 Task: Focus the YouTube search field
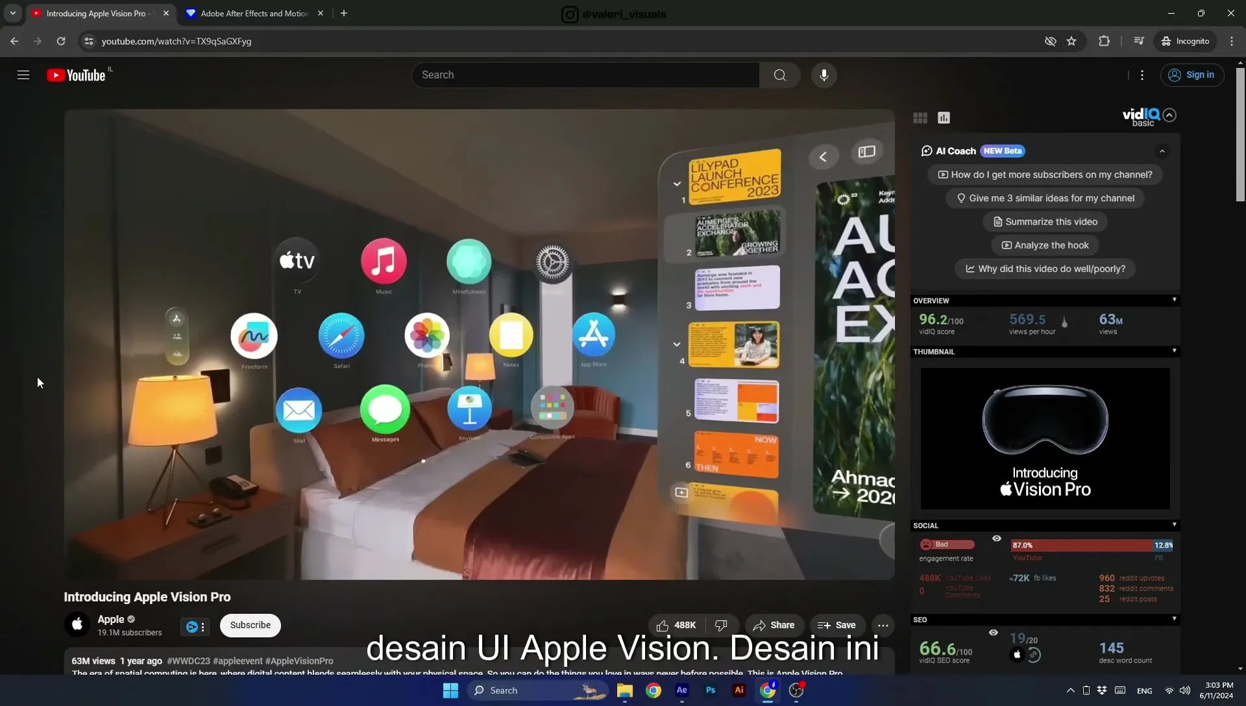point(585,75)
